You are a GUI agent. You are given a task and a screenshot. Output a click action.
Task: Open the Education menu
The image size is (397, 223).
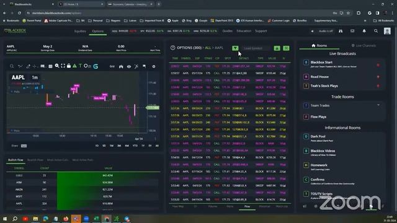pos(244,31)
